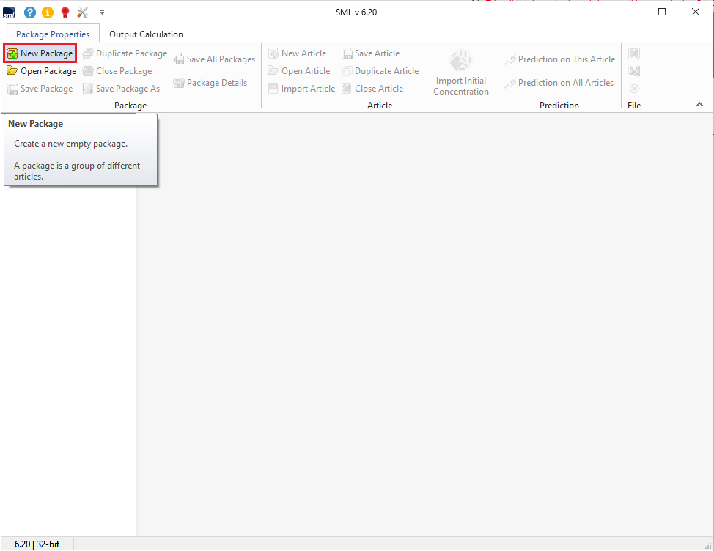Switch to the Output Calculation tab
714x551 pixels.
coord(146,34)
